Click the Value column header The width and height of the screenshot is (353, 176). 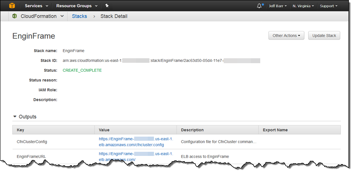click(x=105, y=130)
